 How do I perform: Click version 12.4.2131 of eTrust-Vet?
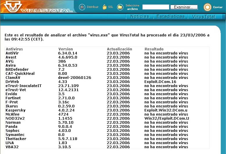pos(68,90)
